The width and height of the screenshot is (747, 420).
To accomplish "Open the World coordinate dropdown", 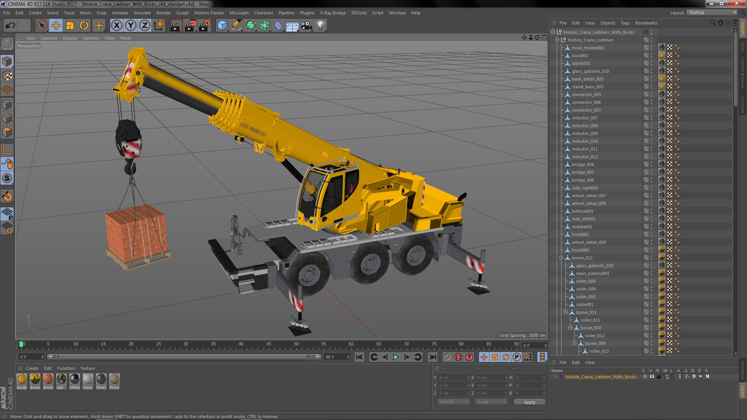I will [x=454, y=402].
